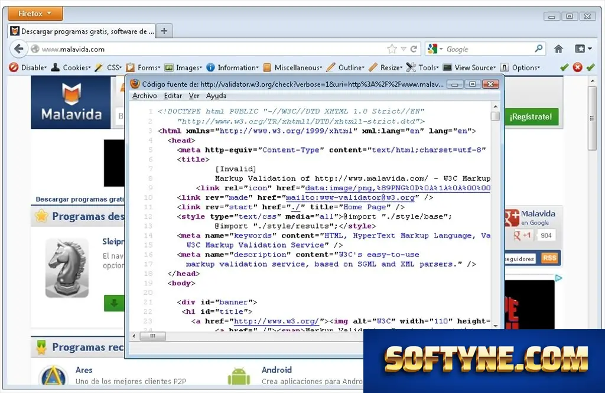Click the green ¡Regístrate! button
The height and width of the screenshot is (393, 605).
(531, 116)
